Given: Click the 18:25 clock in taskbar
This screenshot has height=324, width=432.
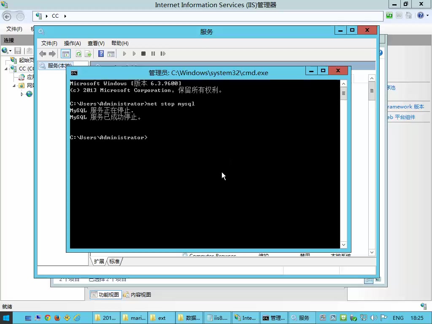Looking at the screenshot, I should pyautogui.click(x=417, y=318).
